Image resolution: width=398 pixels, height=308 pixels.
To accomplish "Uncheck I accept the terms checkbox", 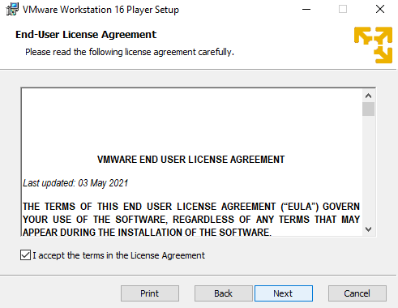I will point(25,255).
